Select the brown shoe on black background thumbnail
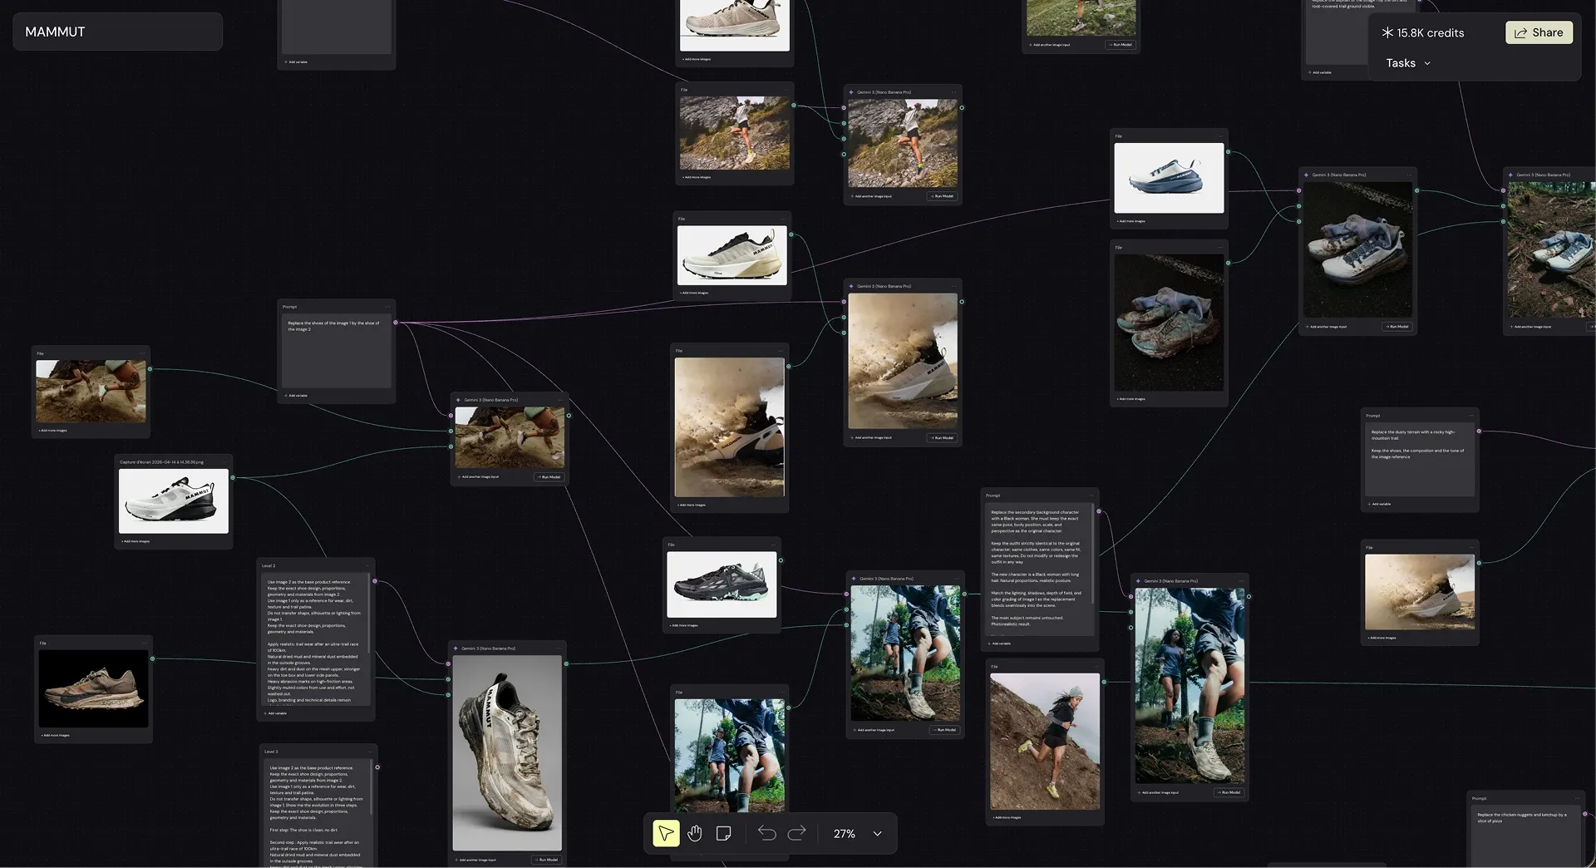This screenshot has width=1596, height=868. coord(93,688)
